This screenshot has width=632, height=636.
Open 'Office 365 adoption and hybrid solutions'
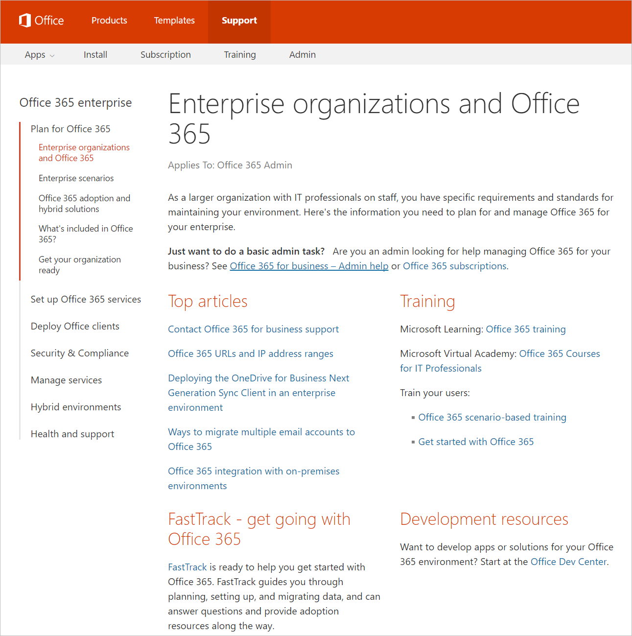[84, 203]
